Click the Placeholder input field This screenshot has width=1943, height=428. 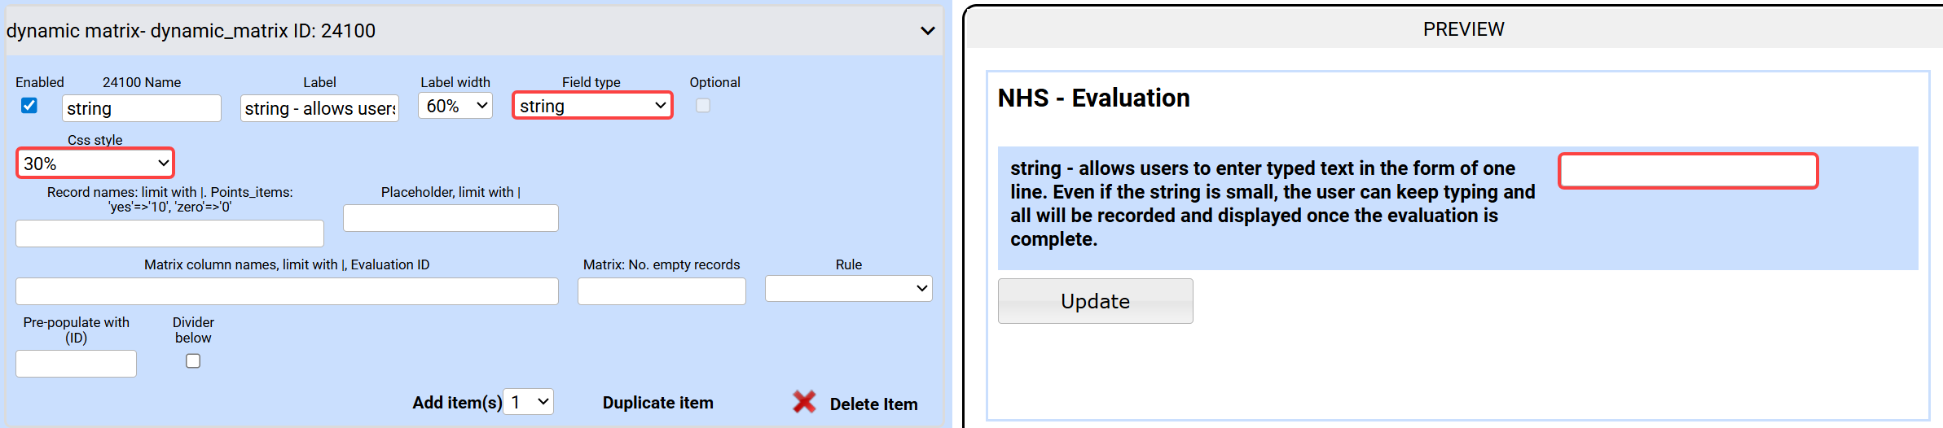(x=451, y=218)
